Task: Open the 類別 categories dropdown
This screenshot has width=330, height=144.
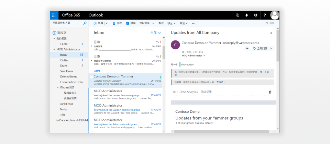Action: pos(184,23)
